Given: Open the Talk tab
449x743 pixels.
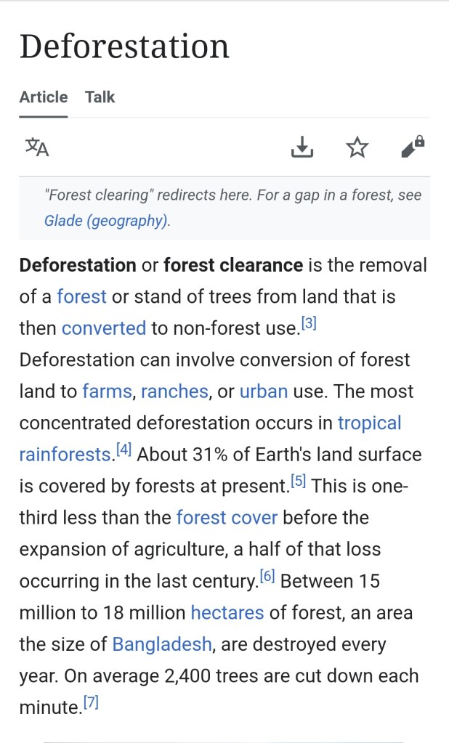Looking at the screenshot, I should click(x=100, y=97).
